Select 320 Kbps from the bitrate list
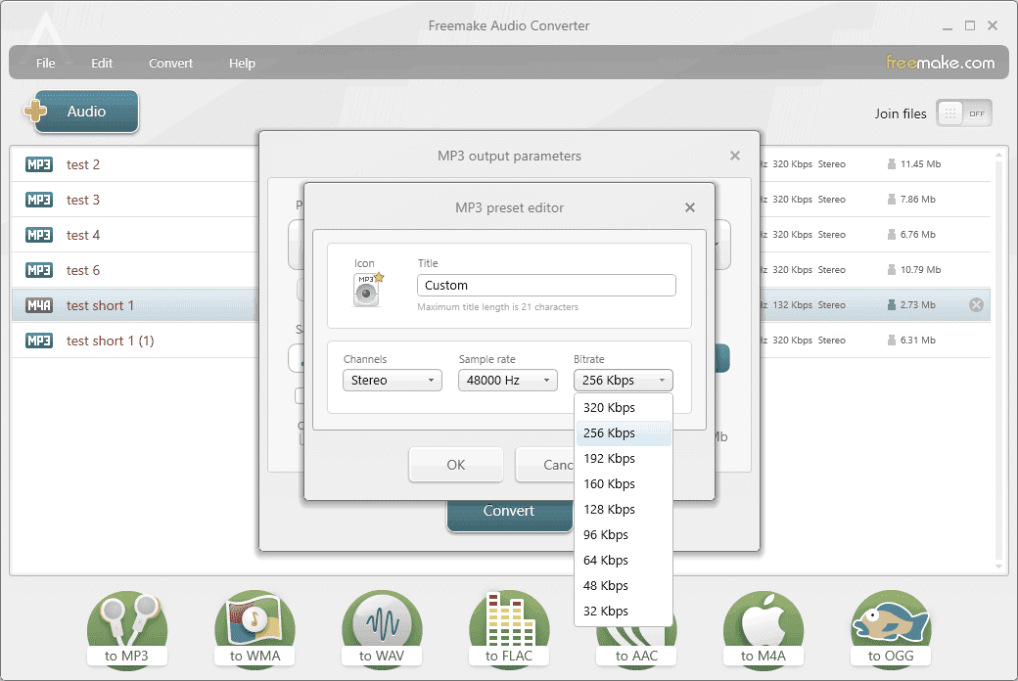The width and height of the screenshot is (1018, 681). (624, 408)
